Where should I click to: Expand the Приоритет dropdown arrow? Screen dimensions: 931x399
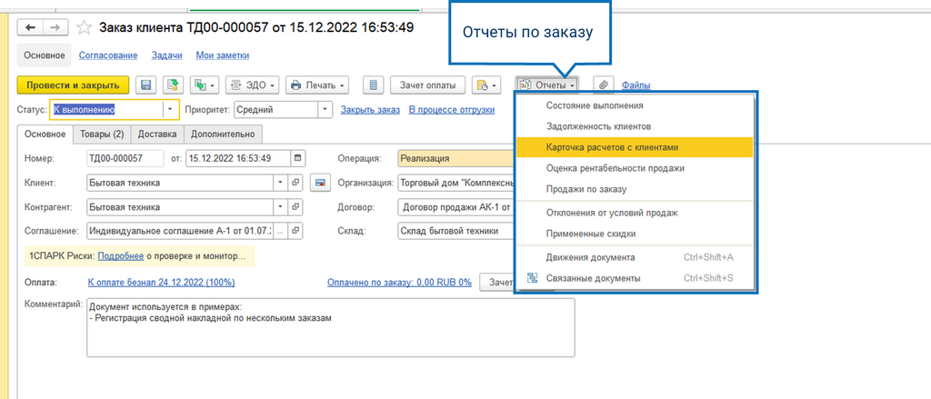click(x=325, y=110)
